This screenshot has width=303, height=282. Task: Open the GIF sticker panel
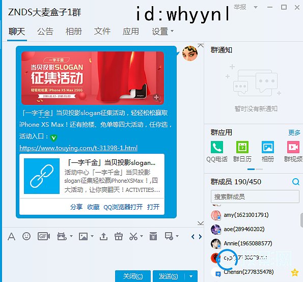click(44, 236)
